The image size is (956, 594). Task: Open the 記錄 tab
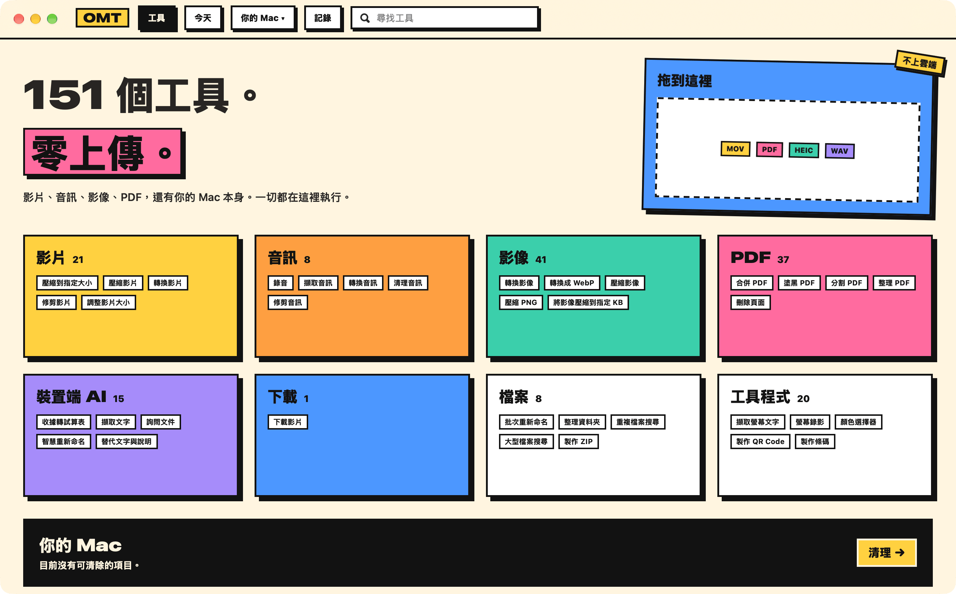[x=323, y=18]
